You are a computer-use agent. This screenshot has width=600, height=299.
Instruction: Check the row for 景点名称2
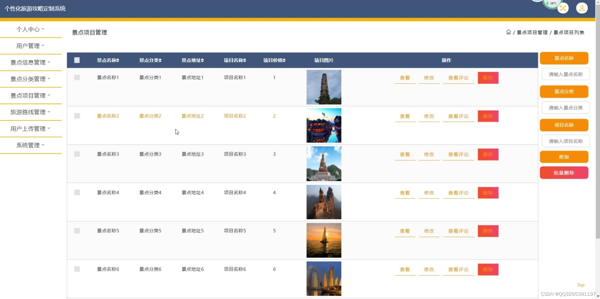[x=77, y=116]
